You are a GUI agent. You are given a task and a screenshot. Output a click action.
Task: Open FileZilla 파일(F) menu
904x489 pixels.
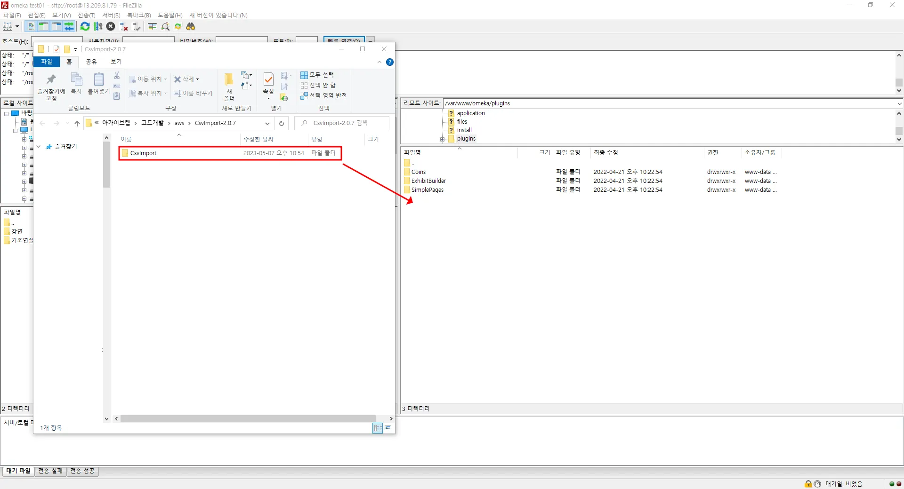(12, 15)
